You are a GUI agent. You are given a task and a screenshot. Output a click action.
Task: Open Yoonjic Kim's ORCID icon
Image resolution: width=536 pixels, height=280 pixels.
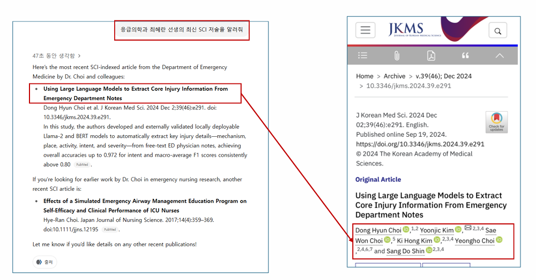click(x=458, y=229)
